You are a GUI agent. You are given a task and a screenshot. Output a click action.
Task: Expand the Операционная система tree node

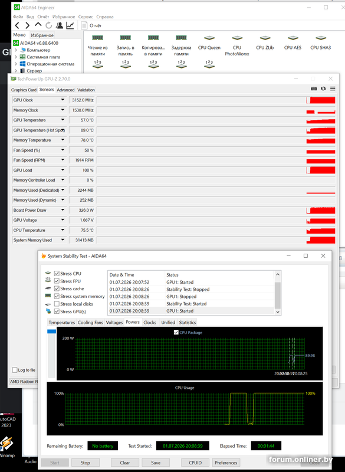pyautogui.click(x=16, y=64)
